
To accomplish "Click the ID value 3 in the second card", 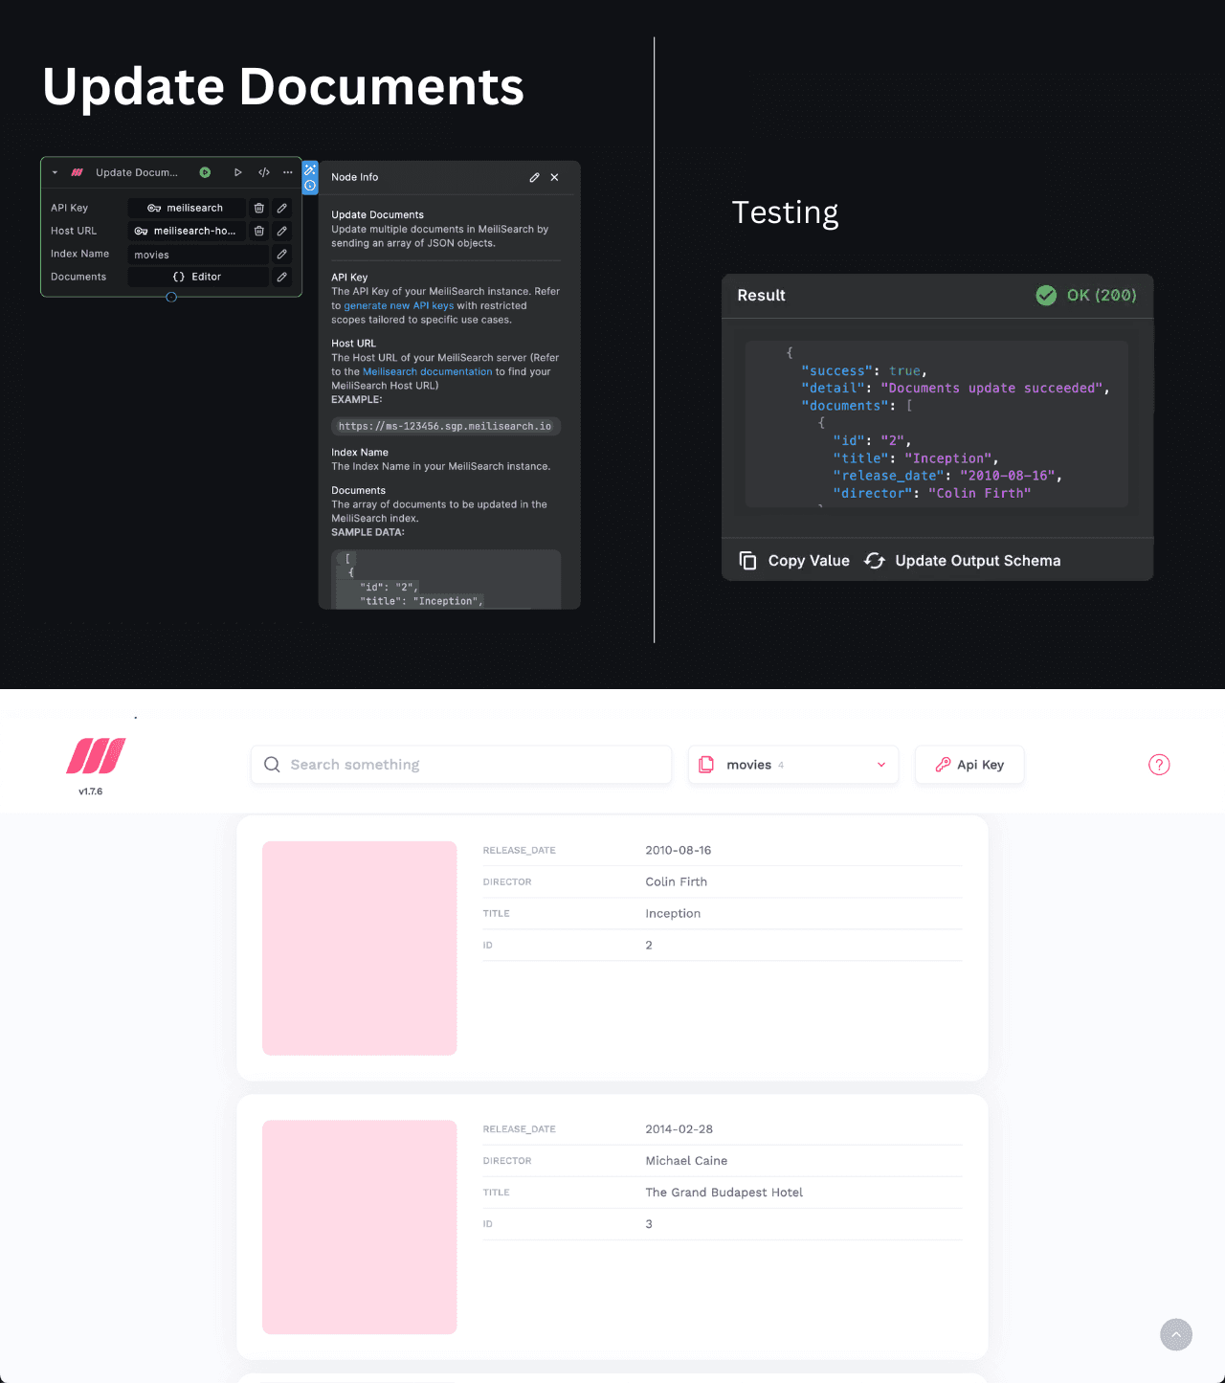I will tap(649, 1224).
